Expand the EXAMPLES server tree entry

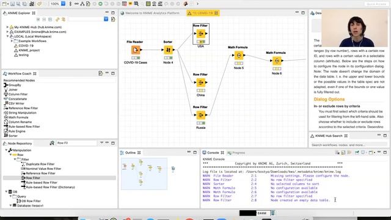point(7,32)
